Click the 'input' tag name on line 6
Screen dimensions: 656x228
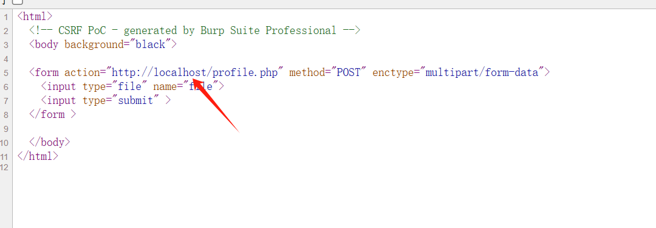tap(61, 86)
